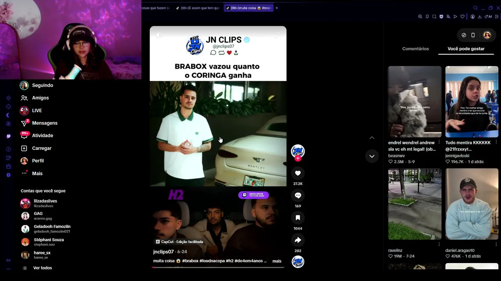Open the spinning sound disc for this video

pos(298,261)
